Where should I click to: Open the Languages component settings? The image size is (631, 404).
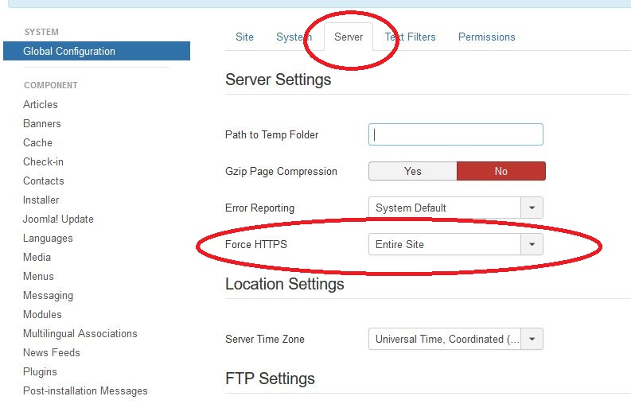(48, 238)
